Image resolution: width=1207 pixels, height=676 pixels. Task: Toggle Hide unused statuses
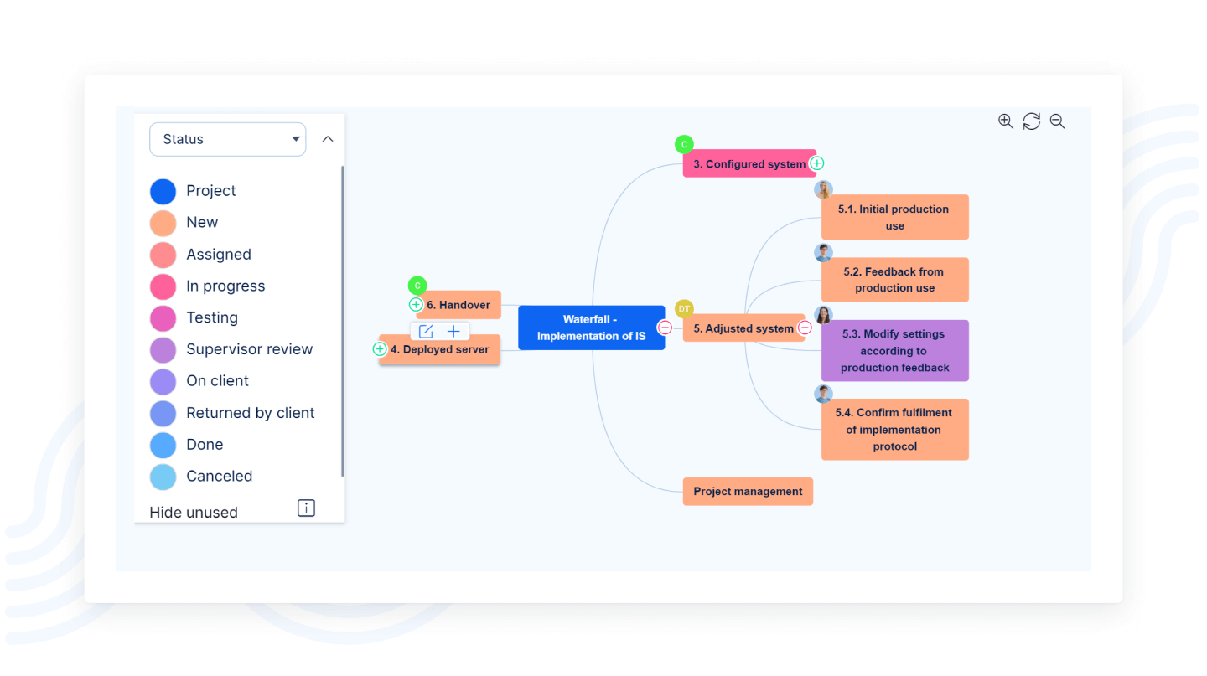pos(194,513)
